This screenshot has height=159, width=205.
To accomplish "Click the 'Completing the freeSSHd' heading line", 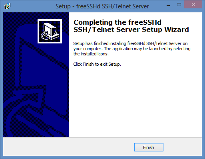I will click(117, 22).
